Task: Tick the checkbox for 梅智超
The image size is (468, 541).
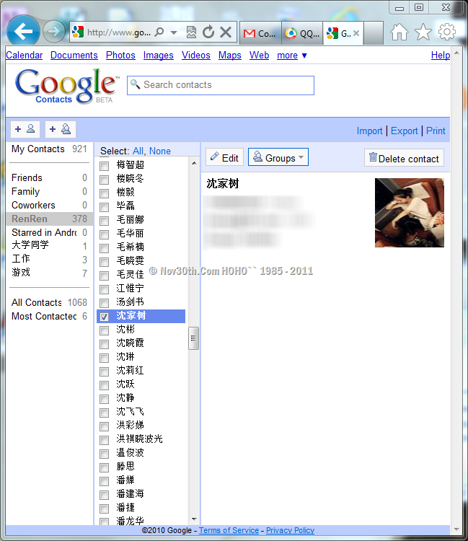Action: coord(104,166)
